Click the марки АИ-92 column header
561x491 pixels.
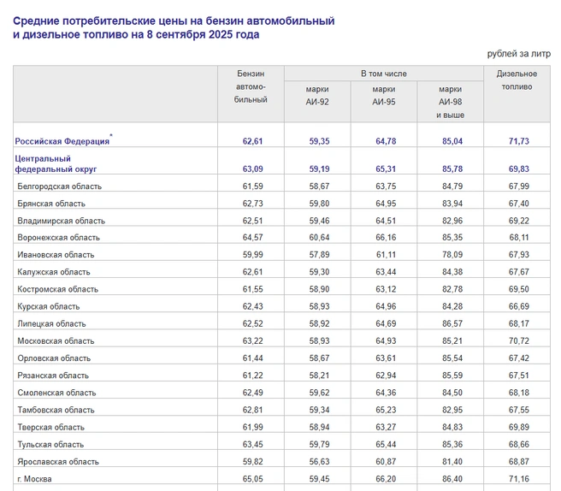[317, 96]
